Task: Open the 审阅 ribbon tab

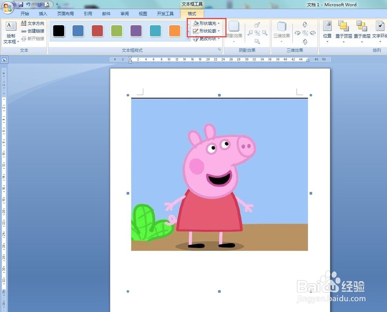Action: click(x=125, y=14)
